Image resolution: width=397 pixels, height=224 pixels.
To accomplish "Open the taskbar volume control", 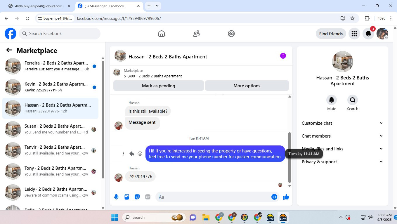I will (x=370, y=217).
